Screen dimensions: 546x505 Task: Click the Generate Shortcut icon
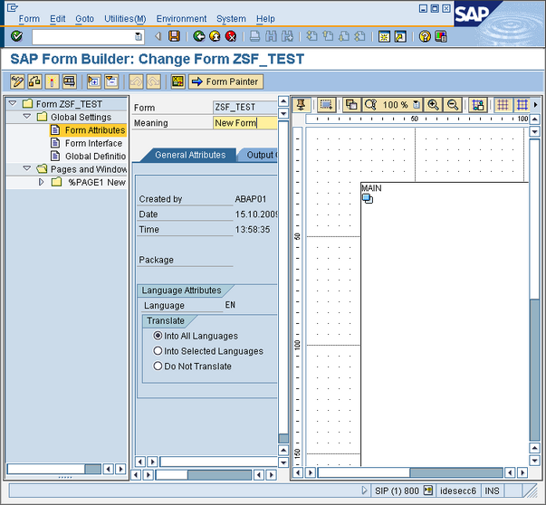tap(400, 36)
